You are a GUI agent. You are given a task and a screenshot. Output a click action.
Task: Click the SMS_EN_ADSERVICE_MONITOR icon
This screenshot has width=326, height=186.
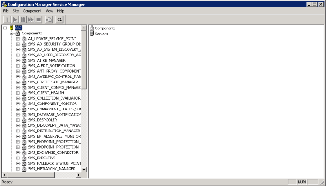point(24,136)
